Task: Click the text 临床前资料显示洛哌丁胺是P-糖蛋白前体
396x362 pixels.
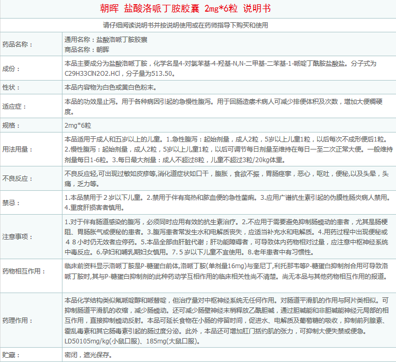Action: click(122, 266)
